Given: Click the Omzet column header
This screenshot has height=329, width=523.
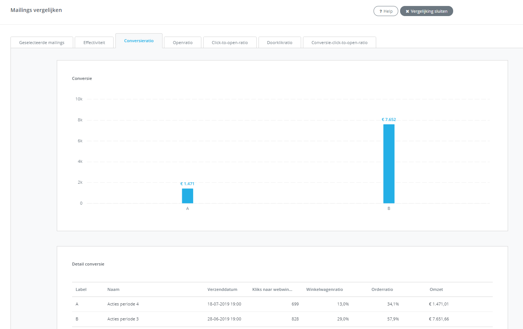Looking at the screenshot, I should 436,289.
